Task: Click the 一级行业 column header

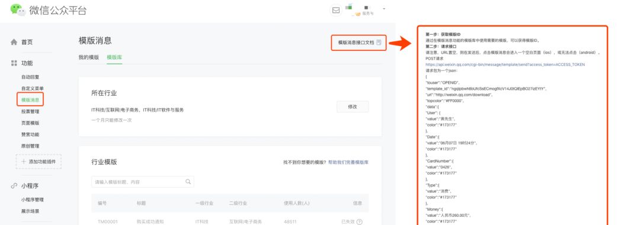Action: click(204, 203)
